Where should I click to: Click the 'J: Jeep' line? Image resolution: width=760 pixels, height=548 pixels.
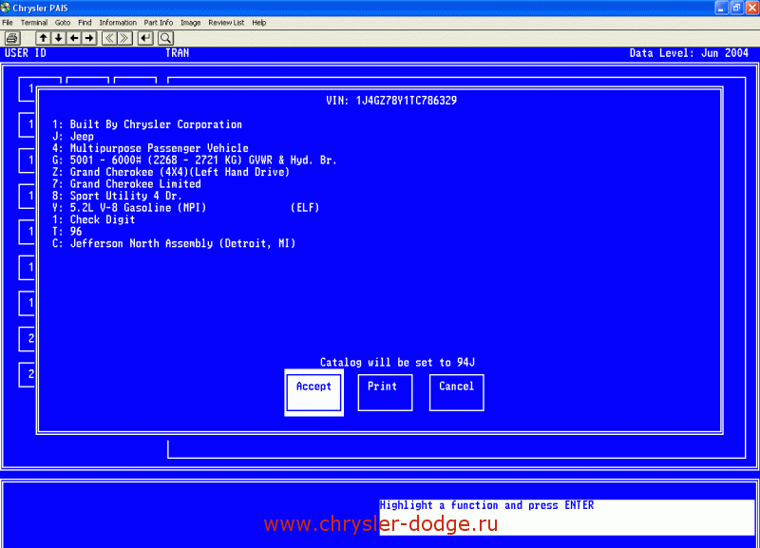(x=73, y=137)
